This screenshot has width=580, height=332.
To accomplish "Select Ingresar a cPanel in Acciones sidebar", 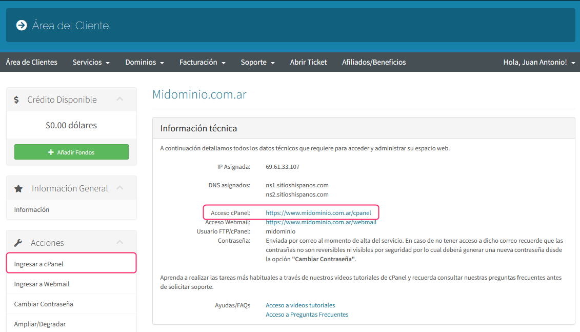I will pos(39,264).
